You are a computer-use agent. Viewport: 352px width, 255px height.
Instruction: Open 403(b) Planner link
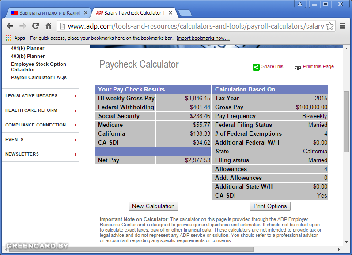tap(28, 56)
